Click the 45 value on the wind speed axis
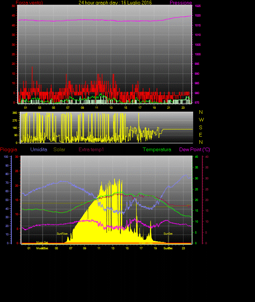 click(13, 15)
